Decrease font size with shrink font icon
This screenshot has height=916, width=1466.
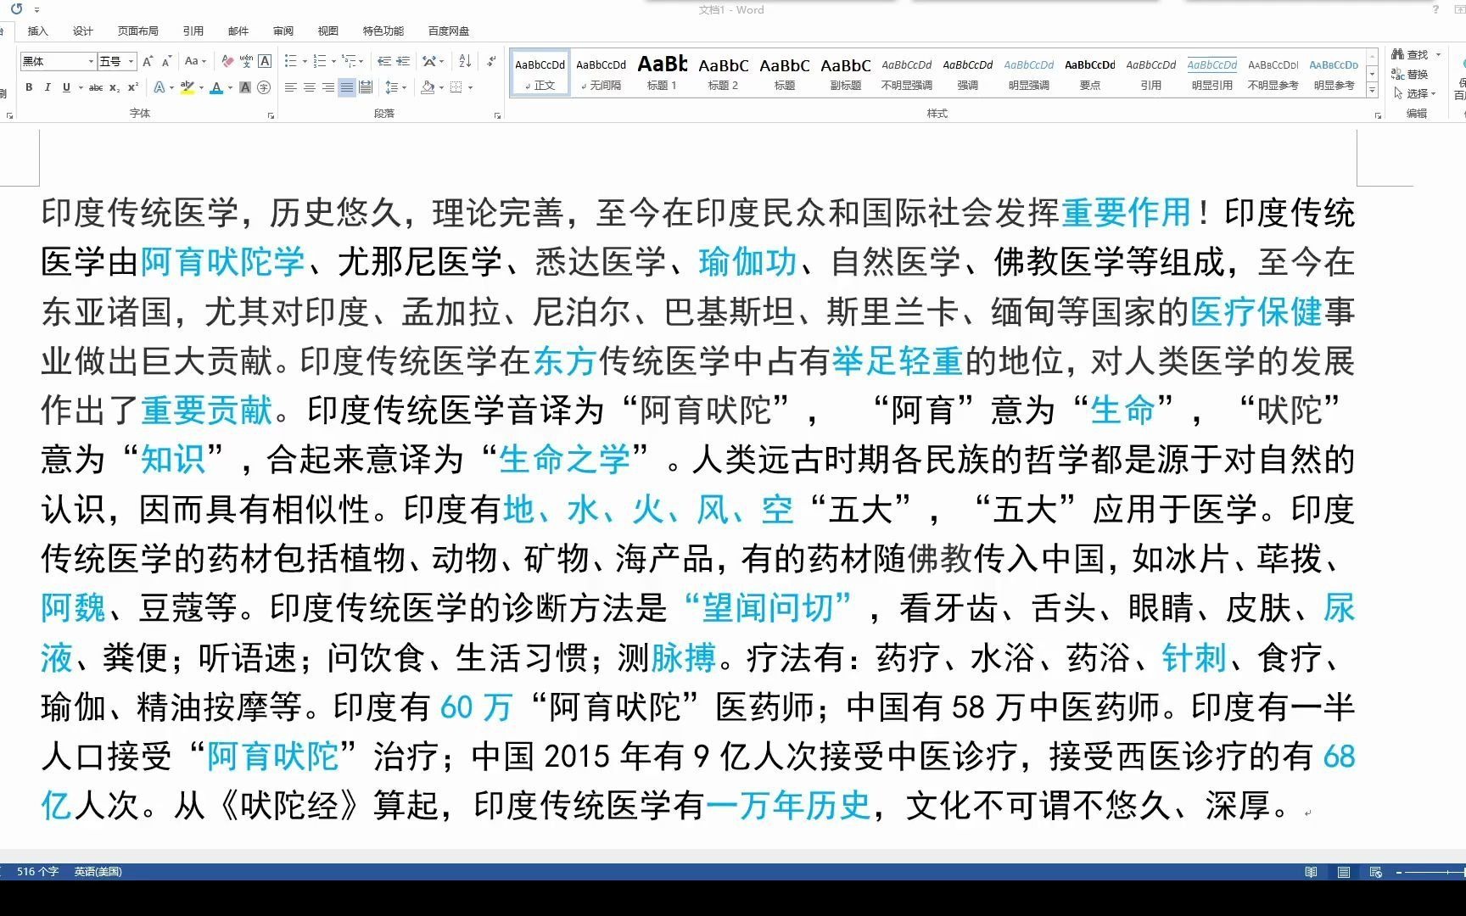(166, 61)
